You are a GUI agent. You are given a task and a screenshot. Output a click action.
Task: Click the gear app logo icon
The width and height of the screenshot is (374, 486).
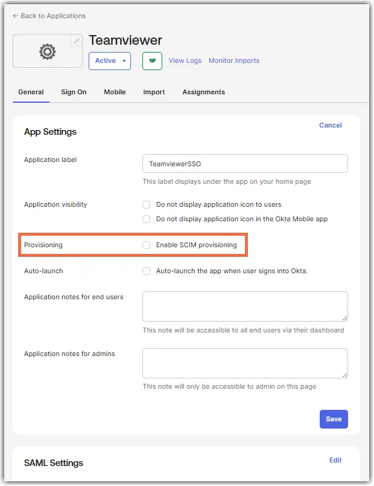tap(47, 51)
